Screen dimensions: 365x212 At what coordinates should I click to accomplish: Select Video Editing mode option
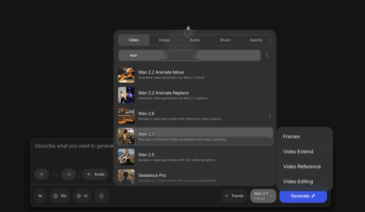pos(298,182)
